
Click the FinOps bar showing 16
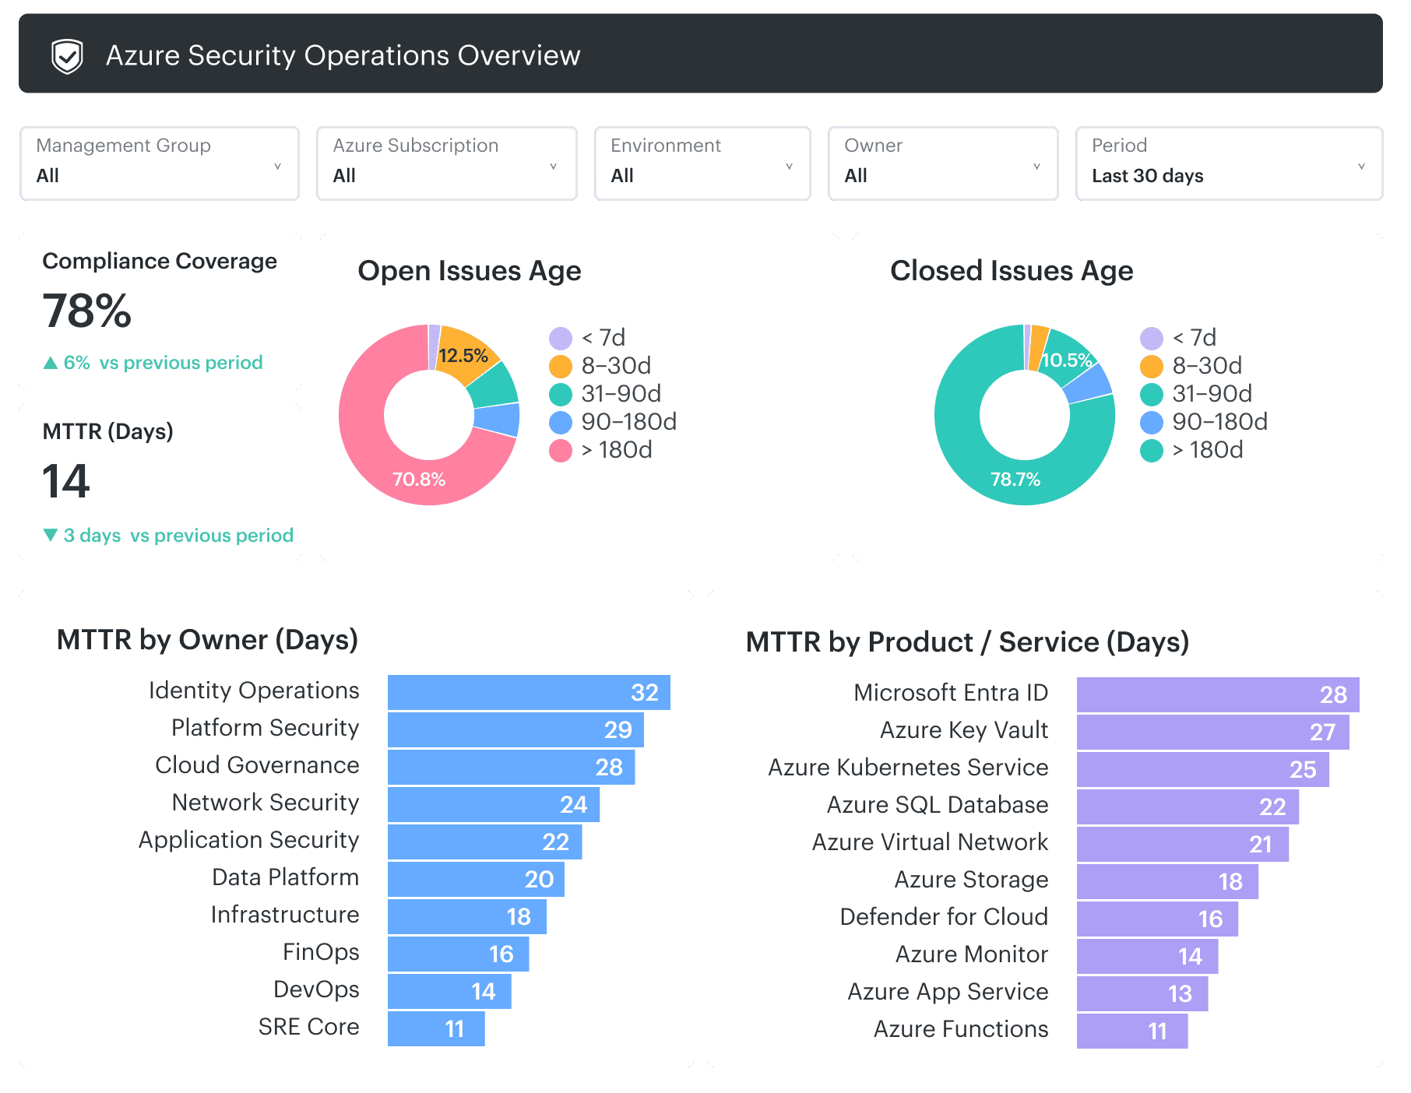(x=458, y=954)
